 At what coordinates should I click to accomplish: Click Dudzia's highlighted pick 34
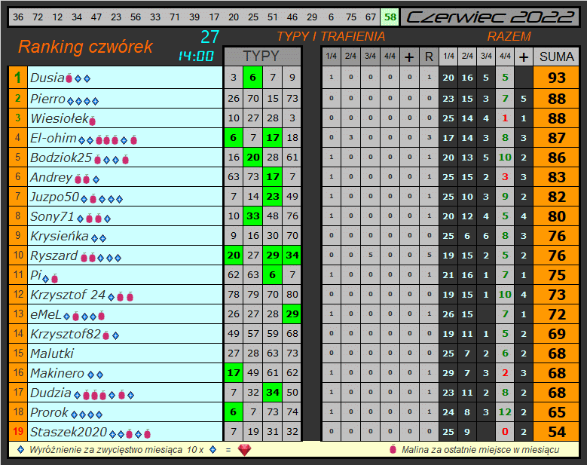tap(273, 393)
